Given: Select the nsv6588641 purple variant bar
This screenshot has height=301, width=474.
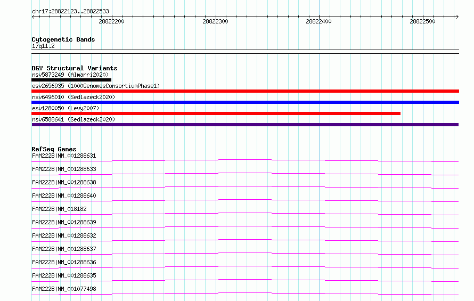Looking at the screenshot, I should [245, 125].
